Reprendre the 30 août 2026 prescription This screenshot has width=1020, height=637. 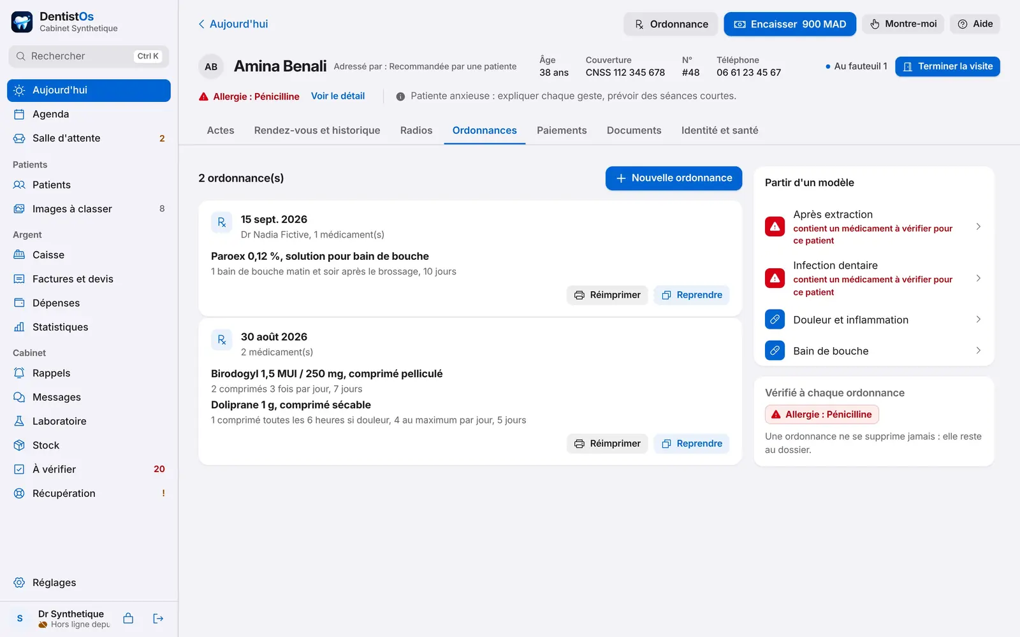tap(692, 443)
